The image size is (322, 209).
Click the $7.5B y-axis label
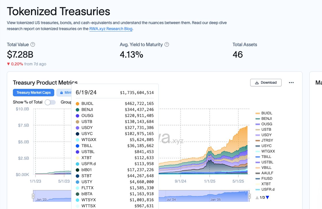(x=24, y=125)
